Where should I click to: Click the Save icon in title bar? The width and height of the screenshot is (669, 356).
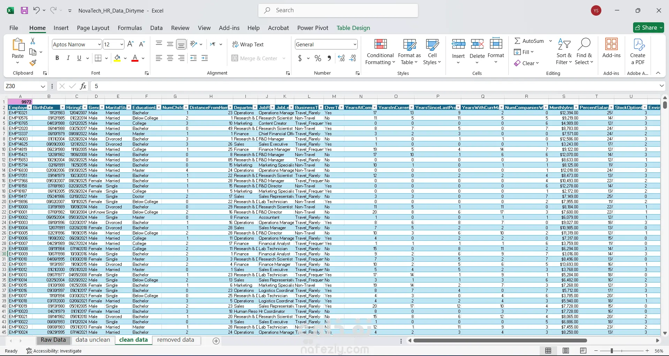point(24,10)
